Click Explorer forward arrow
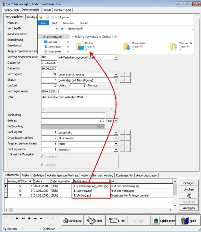The image size is (201, 232). click(x=47, y=29)
